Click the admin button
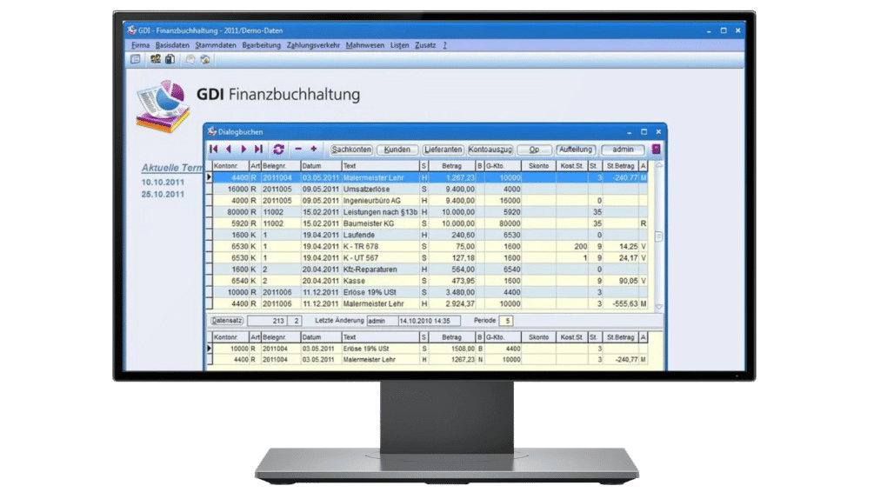 623,150
